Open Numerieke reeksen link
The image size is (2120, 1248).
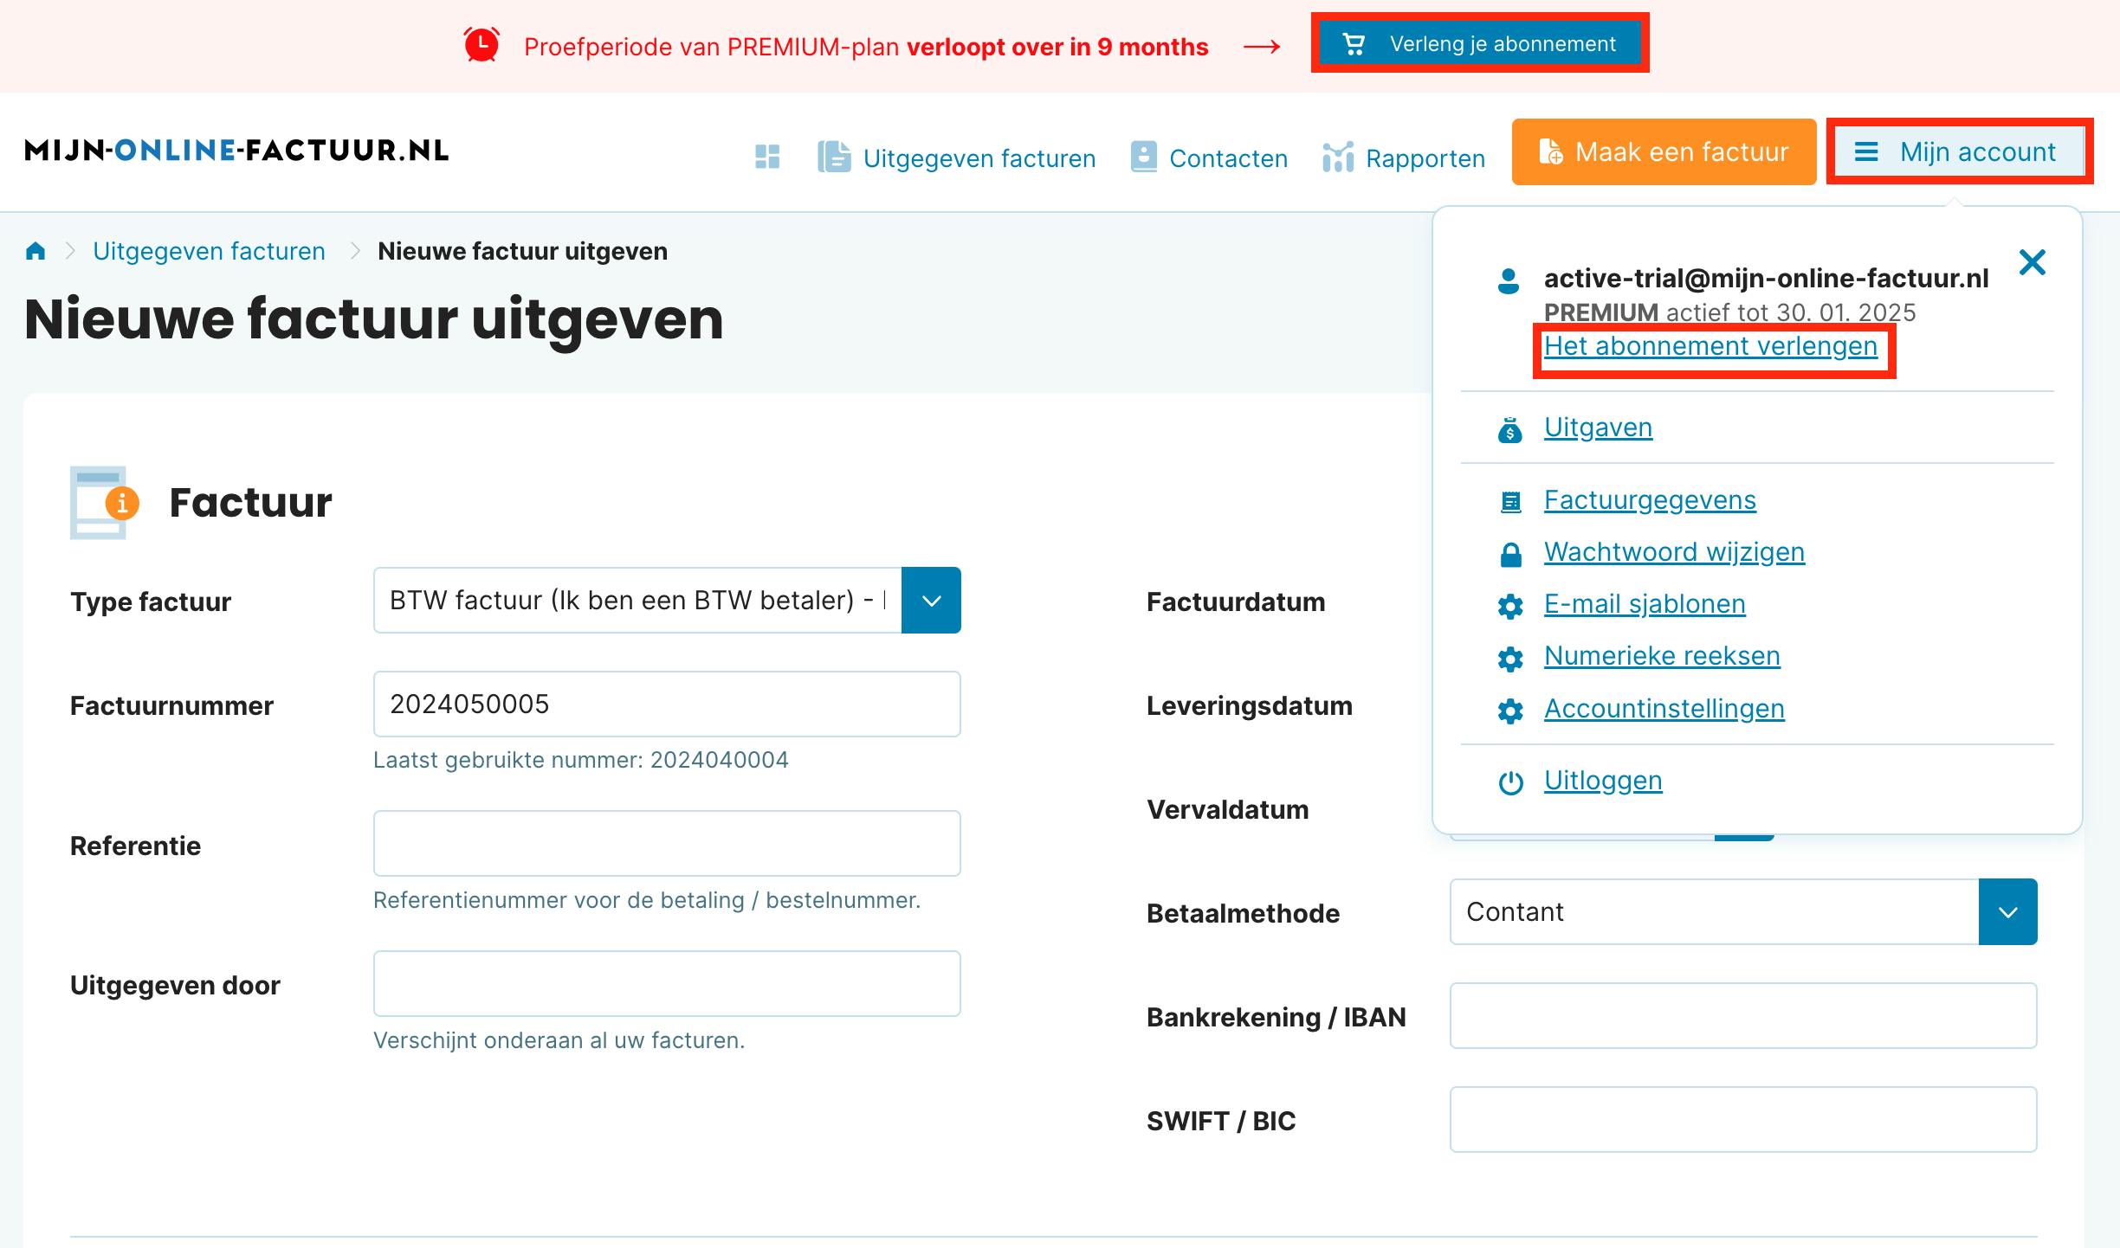tap(1662, 656)
